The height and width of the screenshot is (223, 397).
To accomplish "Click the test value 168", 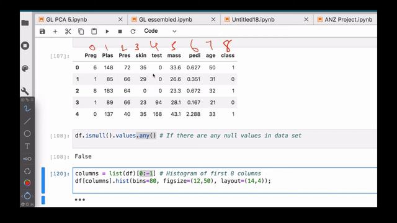I will [x=157, y=114].
